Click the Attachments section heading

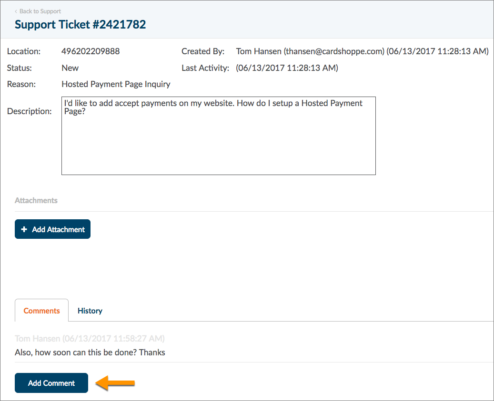tap(36, 200)
